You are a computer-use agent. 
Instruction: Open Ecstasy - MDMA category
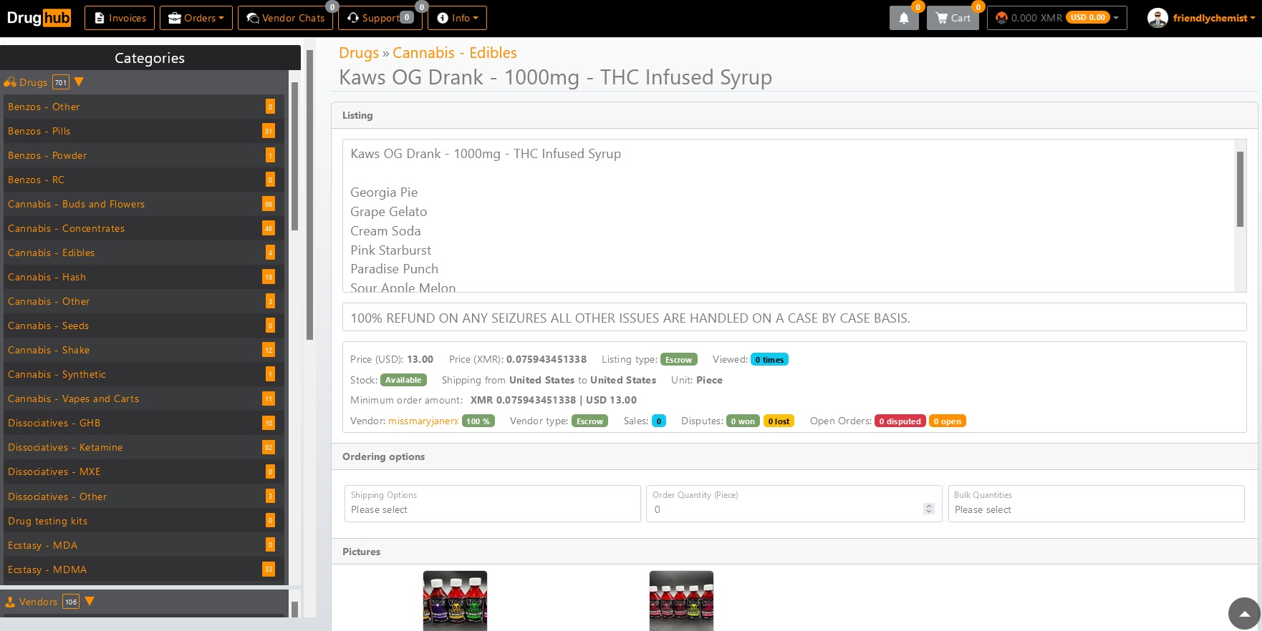tap(143, 569)
